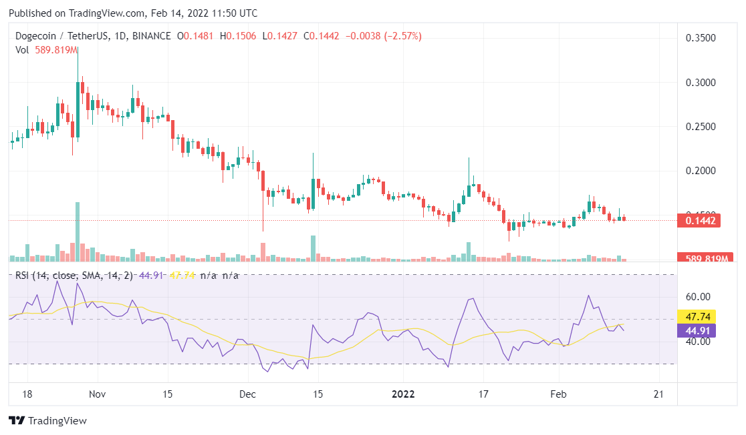The height and width of the screenshot is (435, 746).
Task: Click the 0.2500 price scale label
Action: (x=701, y=127)
